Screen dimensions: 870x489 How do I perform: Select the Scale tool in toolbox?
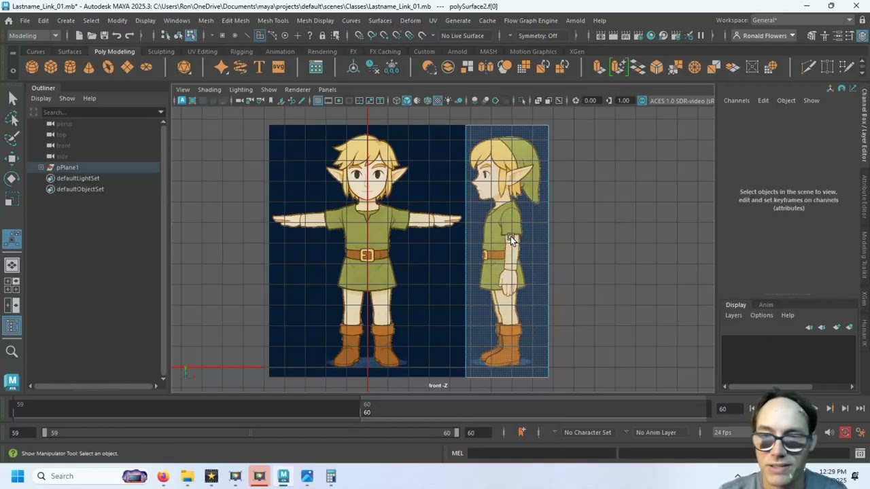coord(12,199)
